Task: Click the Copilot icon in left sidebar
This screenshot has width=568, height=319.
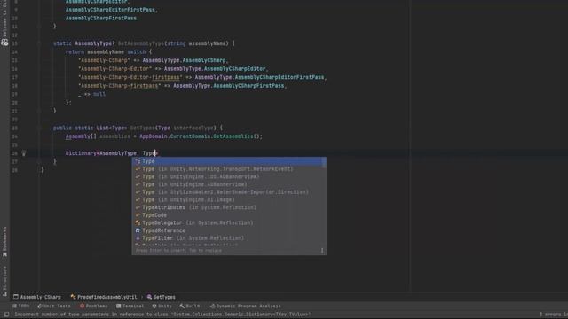Action: 4,43
